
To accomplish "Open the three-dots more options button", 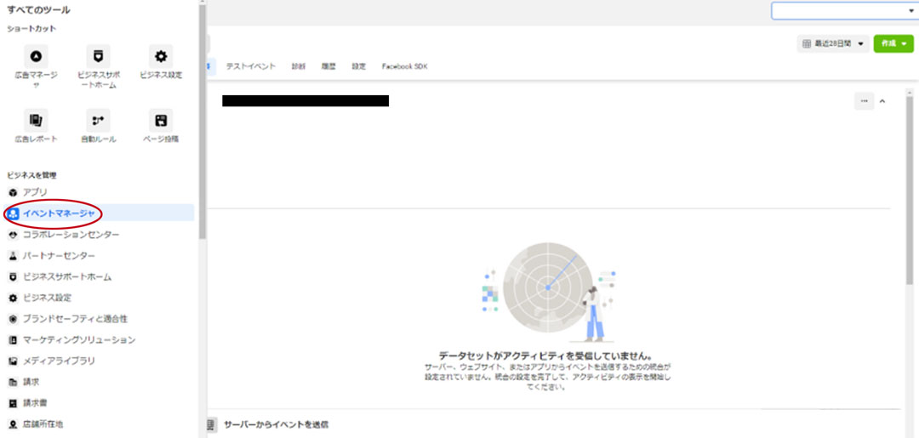I will pyautogui.click(x=864, y=101).
